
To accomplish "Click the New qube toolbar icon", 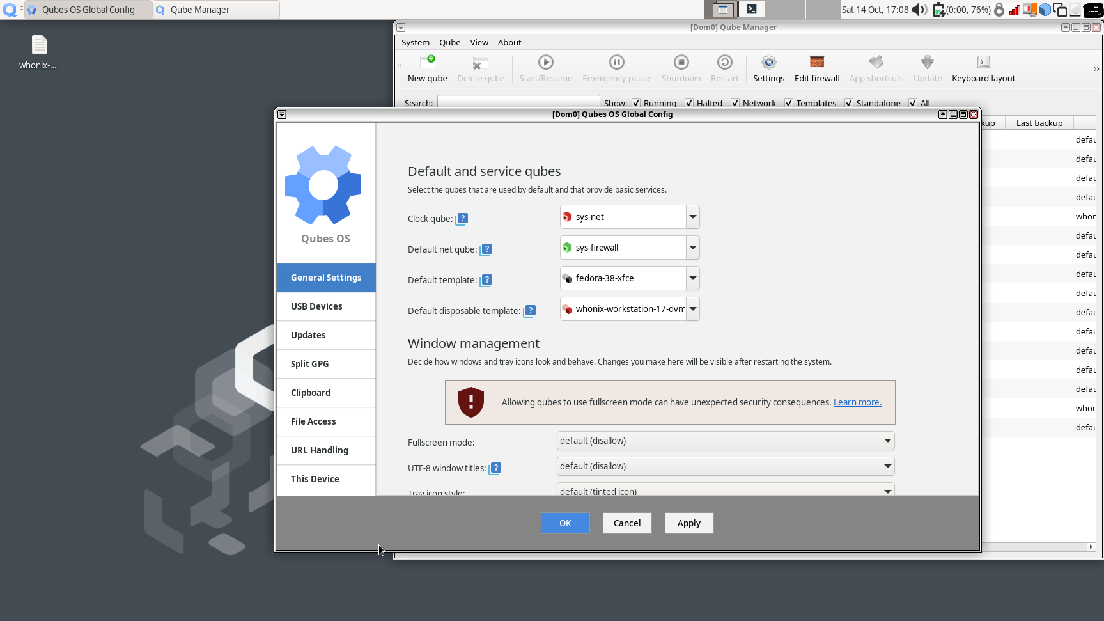I will 428,62.
